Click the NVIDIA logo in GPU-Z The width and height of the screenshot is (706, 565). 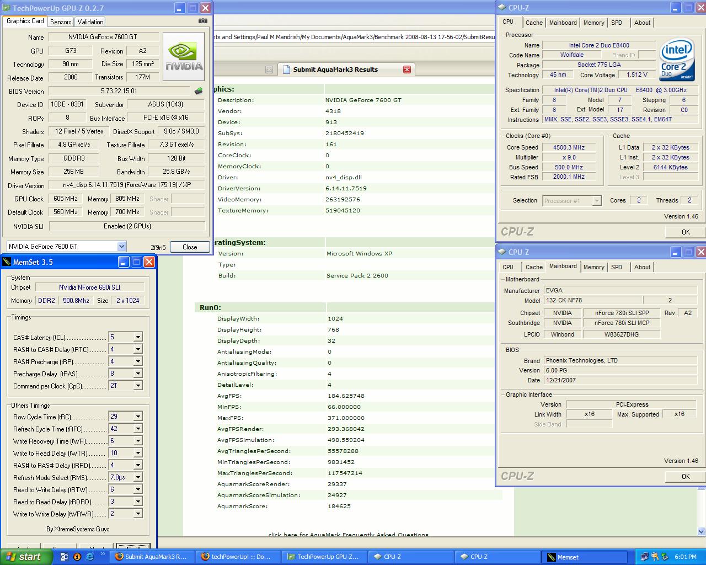(184, 57)
